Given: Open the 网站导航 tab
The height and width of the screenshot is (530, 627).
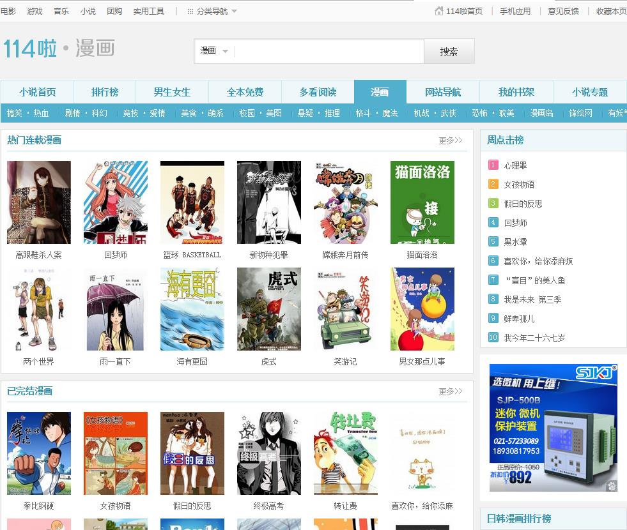Looking at the screenshot, I should (443, 92).
